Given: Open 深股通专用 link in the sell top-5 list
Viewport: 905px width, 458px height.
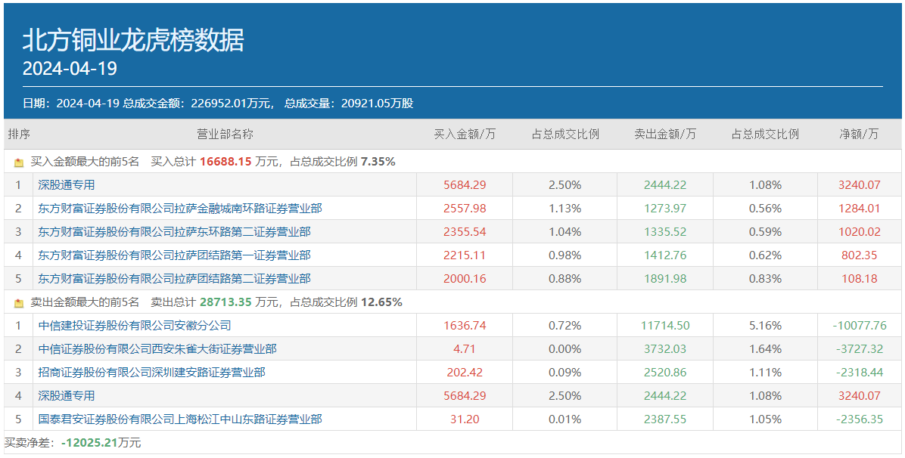Looking at the screenshot, I should tap(67, 395).
